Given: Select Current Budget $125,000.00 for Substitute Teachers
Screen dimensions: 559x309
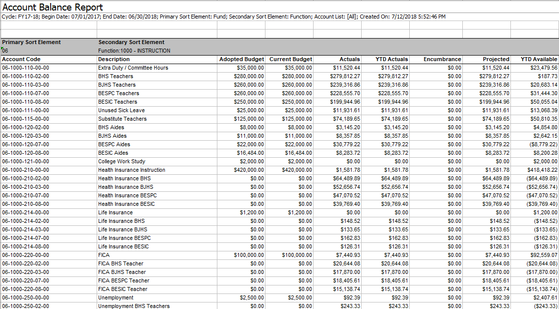Looking at the screenshot, I should click(297, 119).
